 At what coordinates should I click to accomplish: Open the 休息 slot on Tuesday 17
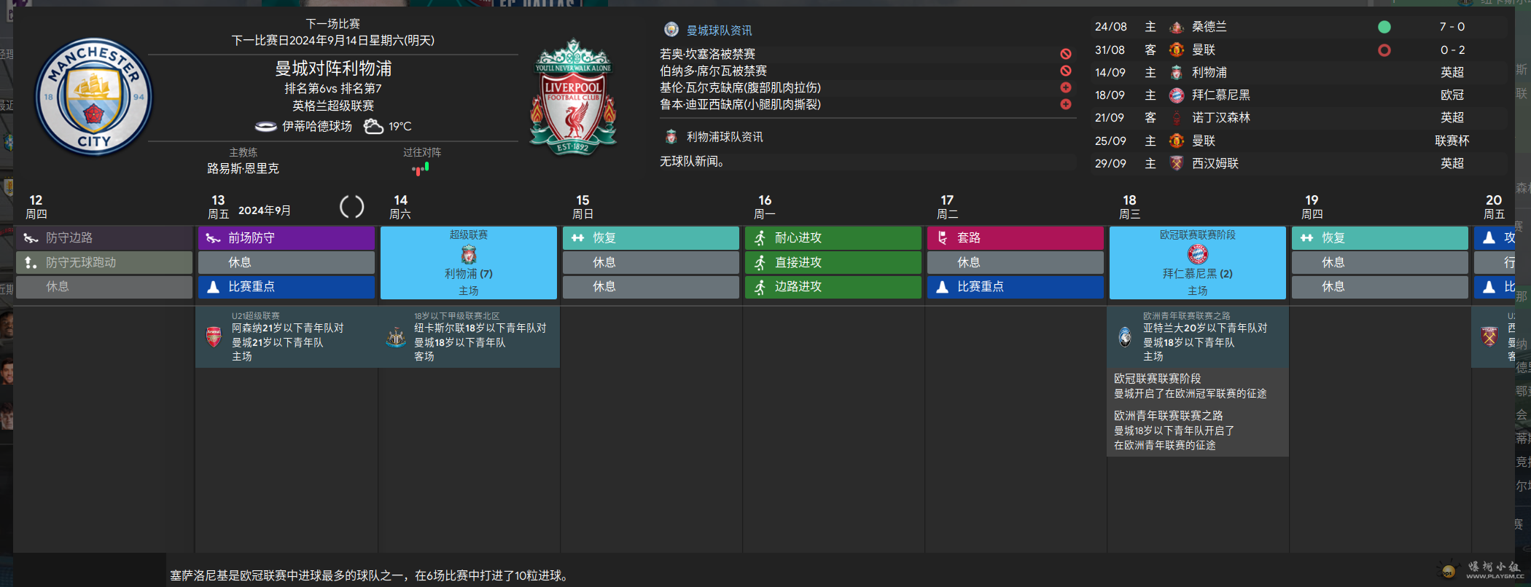coord(1016,262)
